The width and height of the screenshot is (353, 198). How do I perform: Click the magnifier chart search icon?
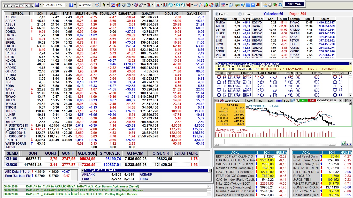97,5
